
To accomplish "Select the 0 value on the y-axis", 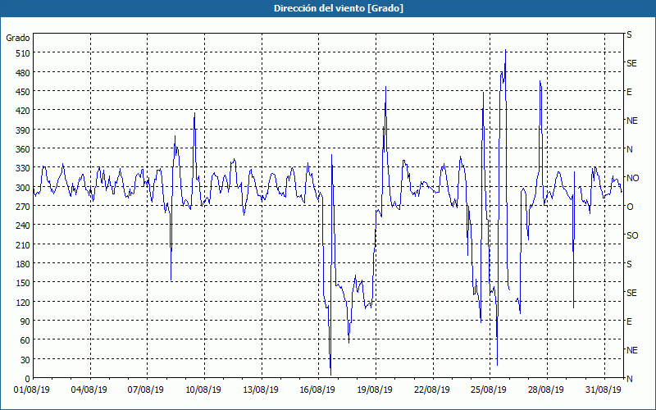I will [x=27, y=379].
